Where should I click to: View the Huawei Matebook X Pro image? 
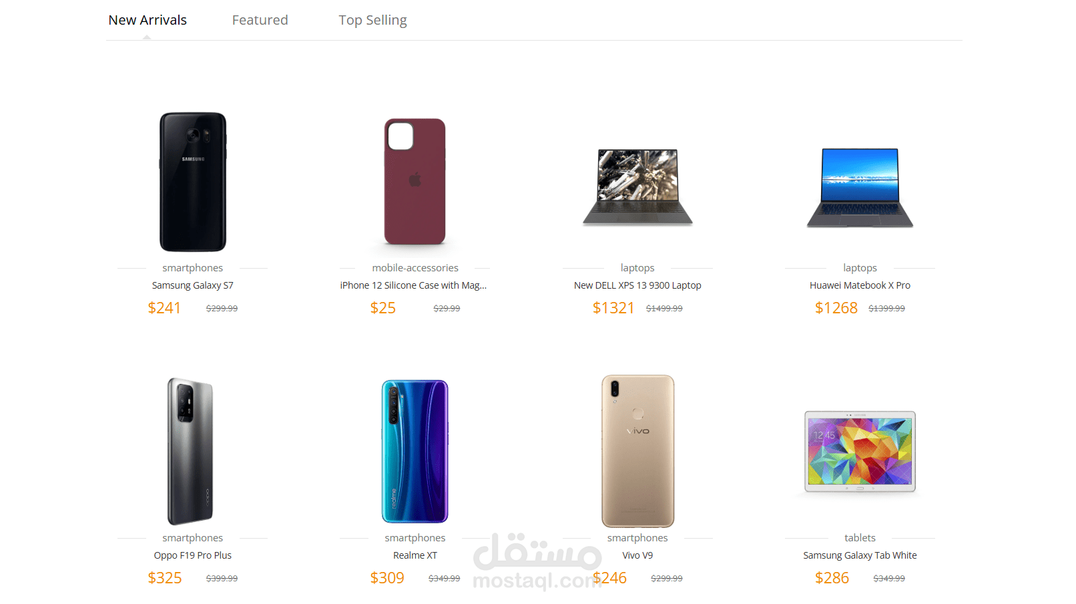click(860, 187)
